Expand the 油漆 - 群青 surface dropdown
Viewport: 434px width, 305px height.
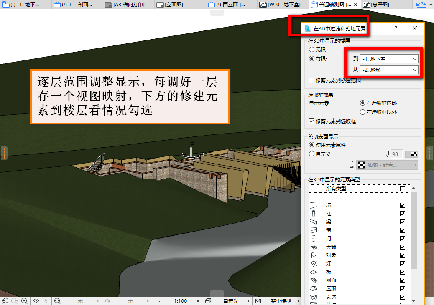(x=387, y=165)
